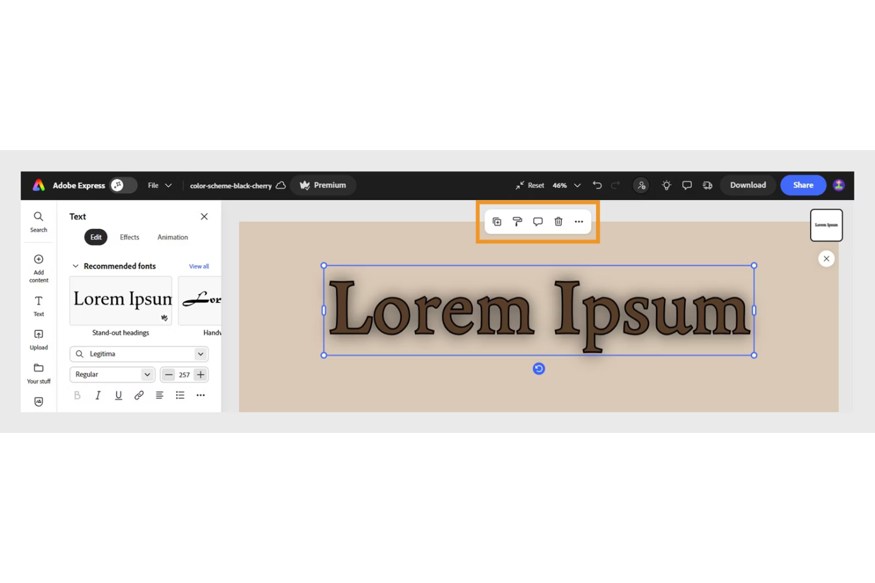Toggle italic formatting on the text
This screenshot has width=875, height=583.
pyautogui.click(x=98, y=395)
